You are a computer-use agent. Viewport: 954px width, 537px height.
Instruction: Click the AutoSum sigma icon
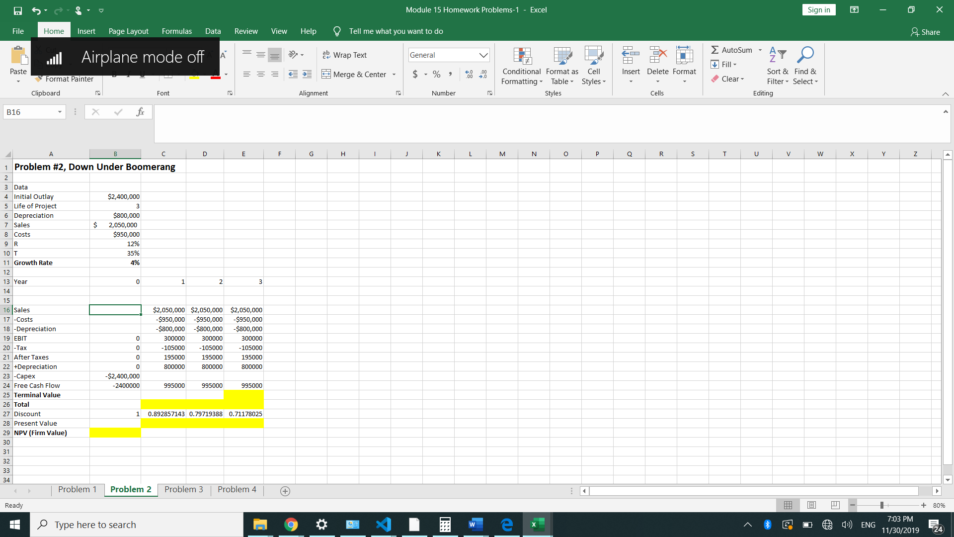715,50
